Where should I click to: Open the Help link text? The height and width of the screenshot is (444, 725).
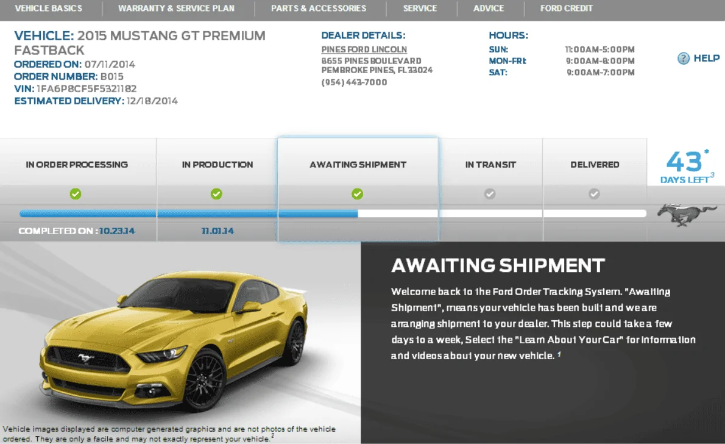[707, 59]
